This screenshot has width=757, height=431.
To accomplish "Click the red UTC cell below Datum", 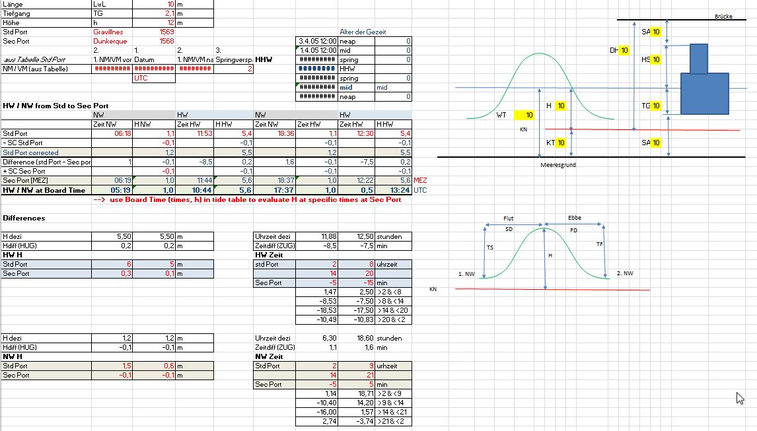I will coord(154,78).
